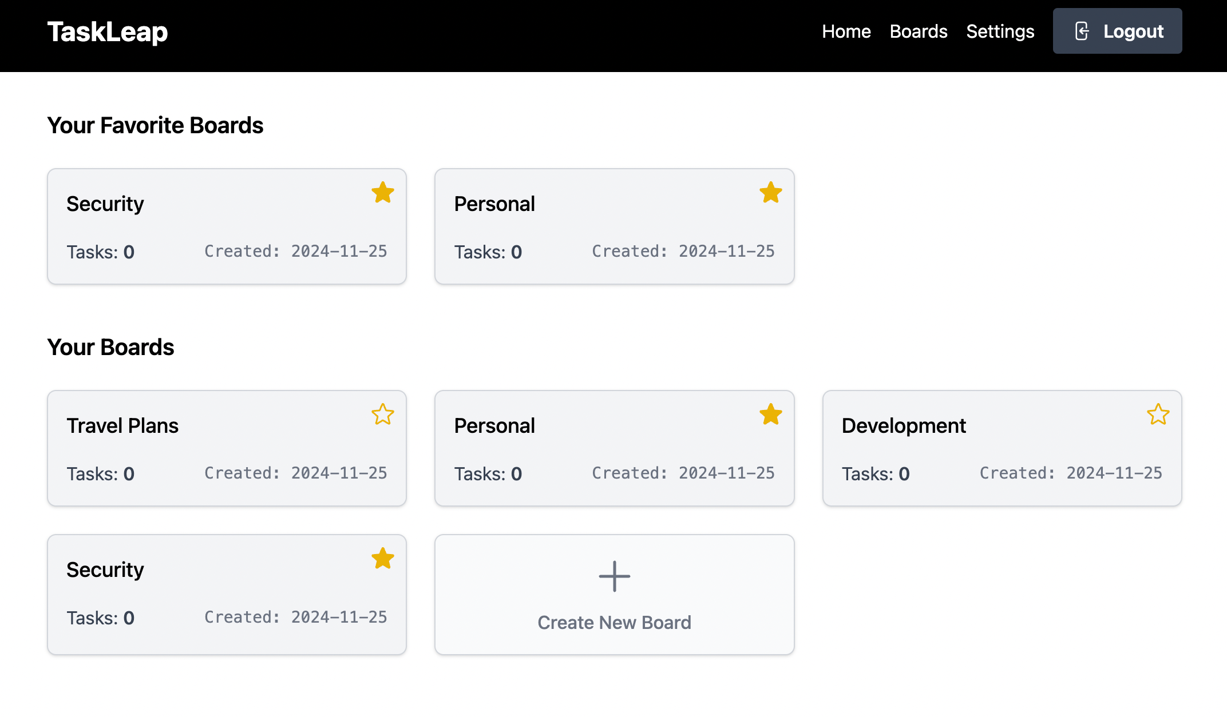Click the Create New Board plus icon
Image resolution: width=1227 pixels, height=717 pixels.
coord(614,575)
